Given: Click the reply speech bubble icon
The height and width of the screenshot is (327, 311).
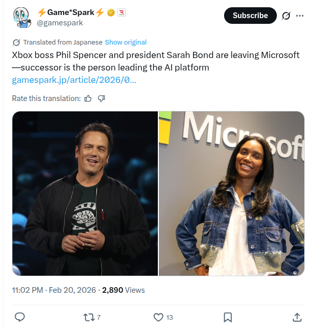Looking at the screenshot, I should point(20,317).
